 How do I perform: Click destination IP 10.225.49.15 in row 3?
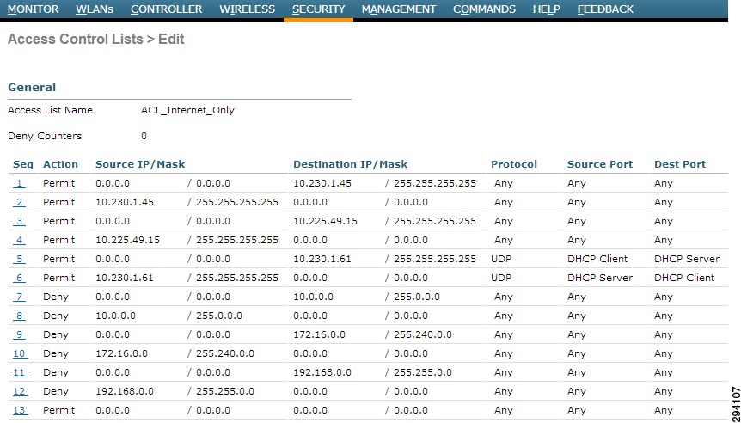[325, 221]
